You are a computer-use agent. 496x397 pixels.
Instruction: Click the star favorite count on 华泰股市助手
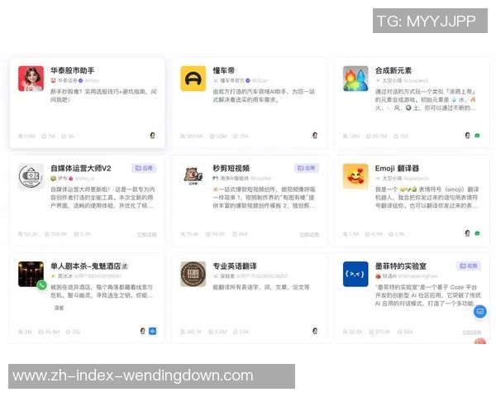click(x=68, y=136)
